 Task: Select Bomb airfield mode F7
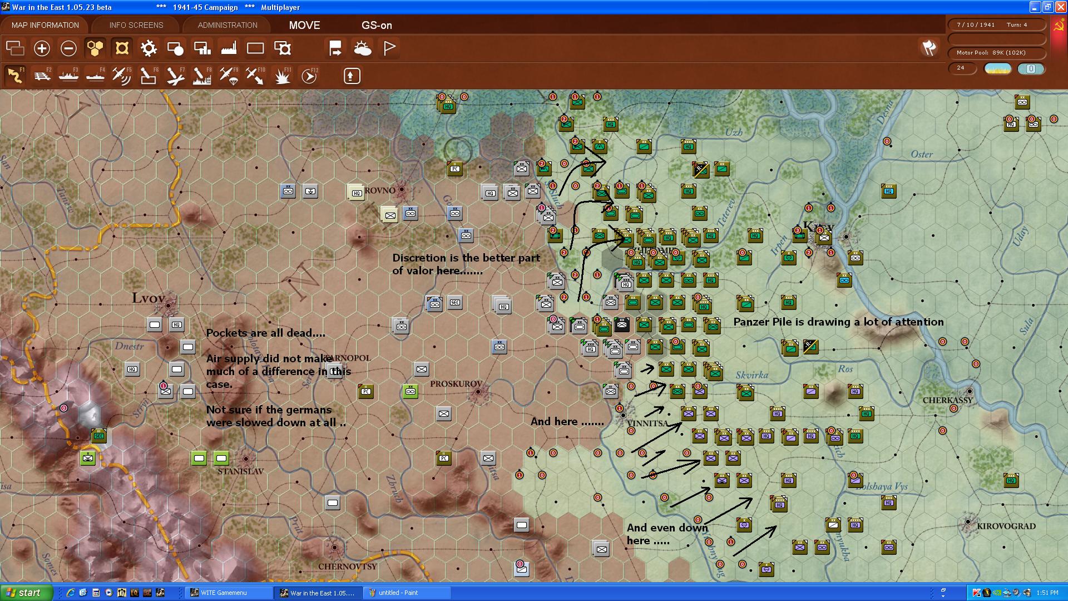(x=175, y=76)
